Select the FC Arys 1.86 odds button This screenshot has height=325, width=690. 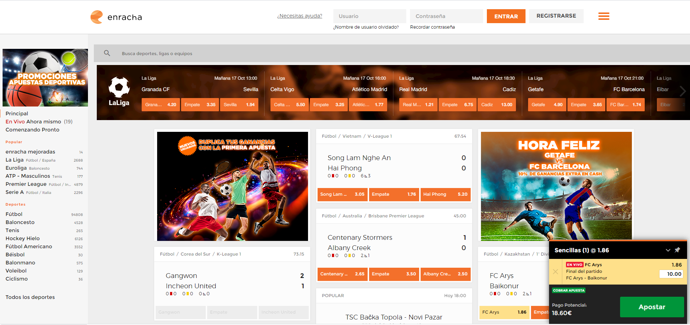pos(504,312)
